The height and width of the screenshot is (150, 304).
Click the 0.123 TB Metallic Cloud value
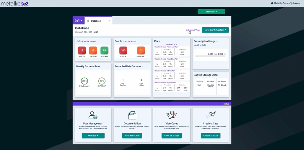click(211, 82)
